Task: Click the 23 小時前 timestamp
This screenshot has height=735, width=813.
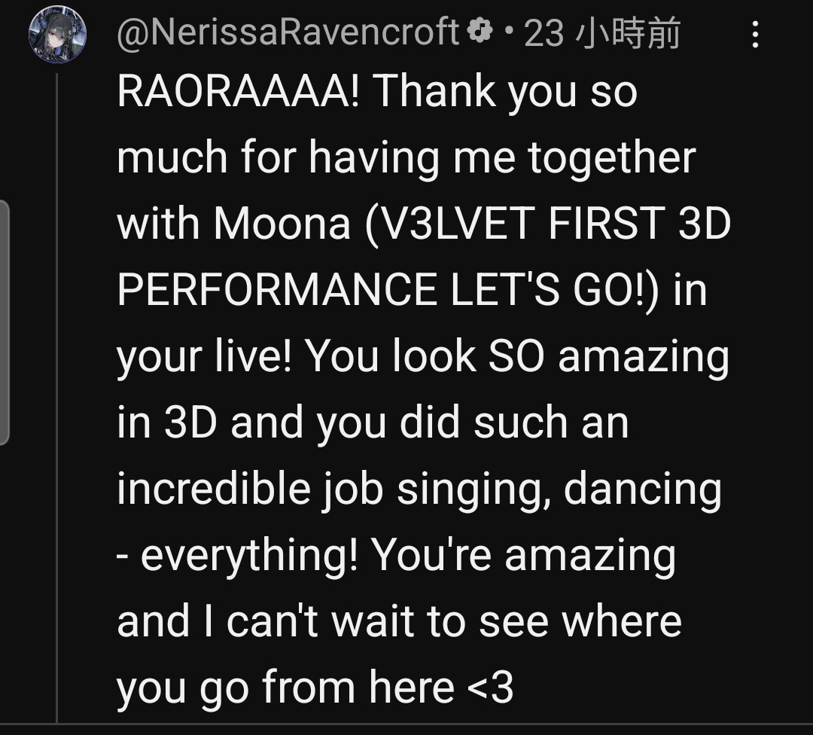Action: click(x=602, y=33)
